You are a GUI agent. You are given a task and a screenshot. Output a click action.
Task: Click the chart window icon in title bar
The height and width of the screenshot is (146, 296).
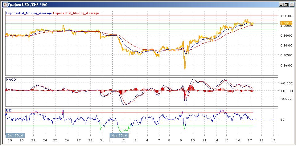(x=5, y=5)
